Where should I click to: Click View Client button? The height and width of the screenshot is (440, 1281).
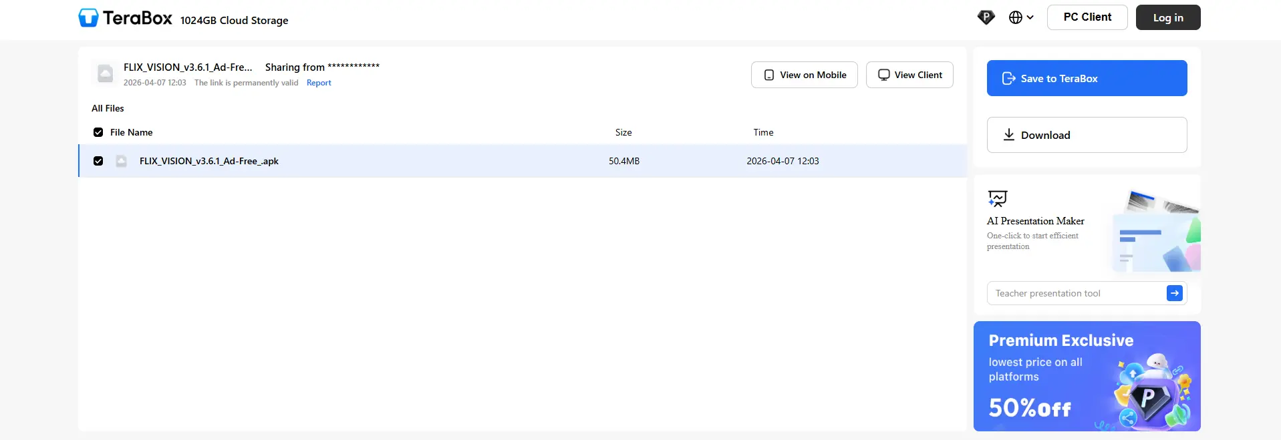point(909,75)
